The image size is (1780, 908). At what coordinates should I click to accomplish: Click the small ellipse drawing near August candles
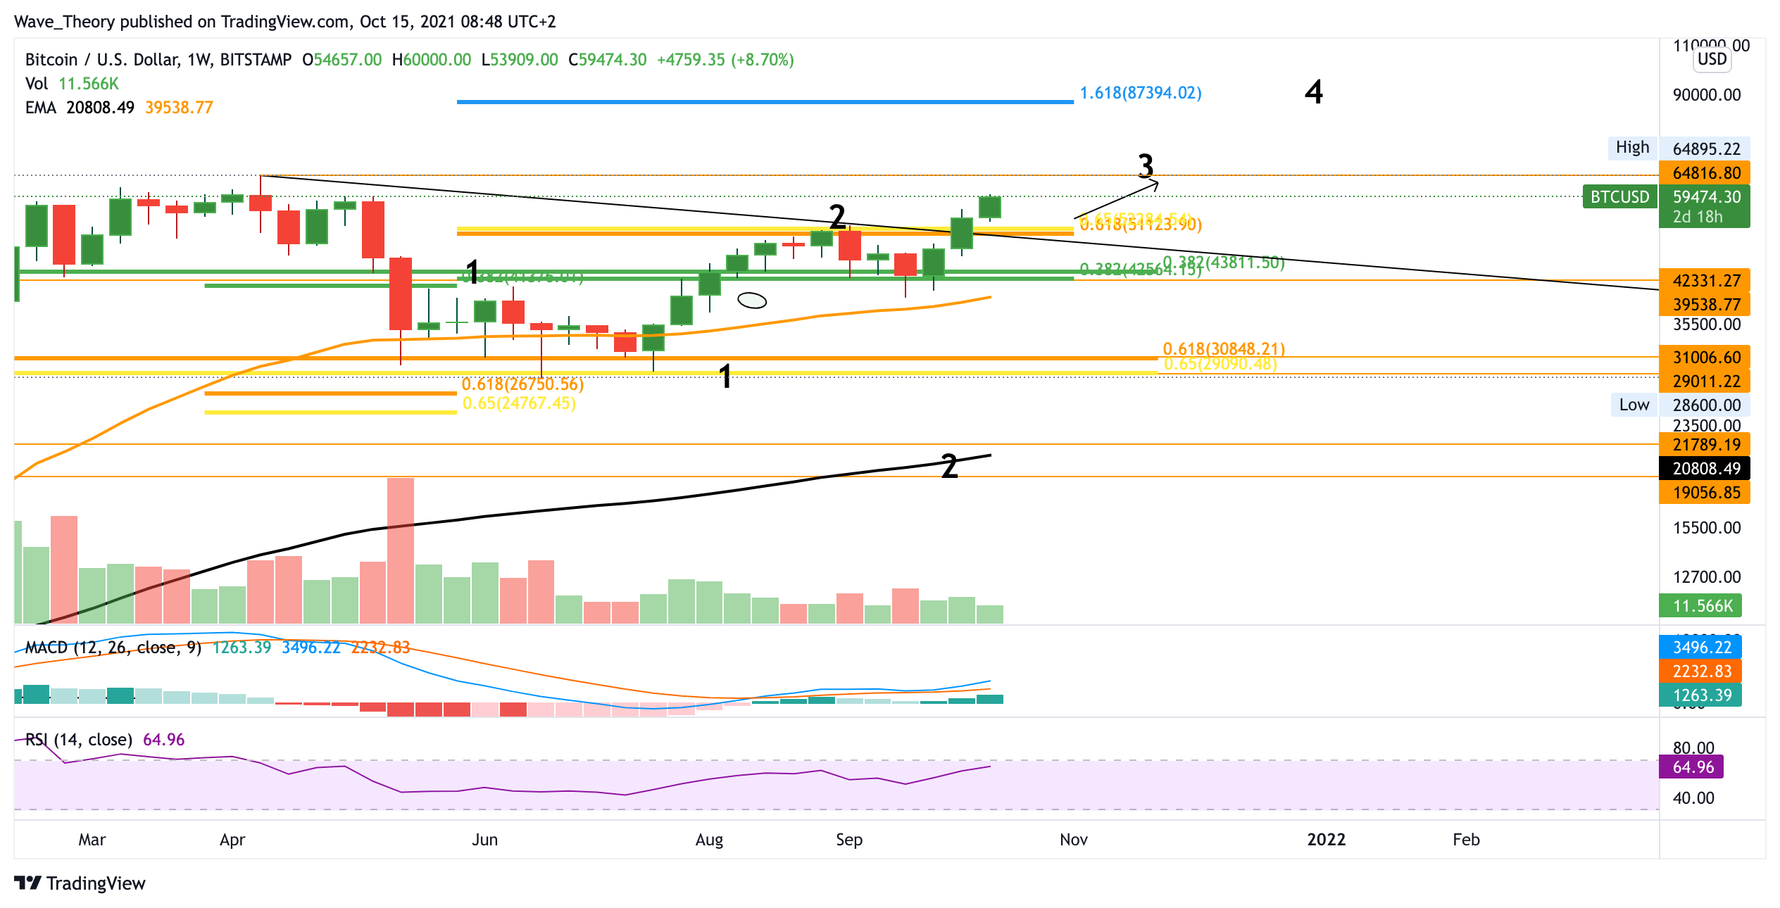pyautogui.click(x=752, y=301)
